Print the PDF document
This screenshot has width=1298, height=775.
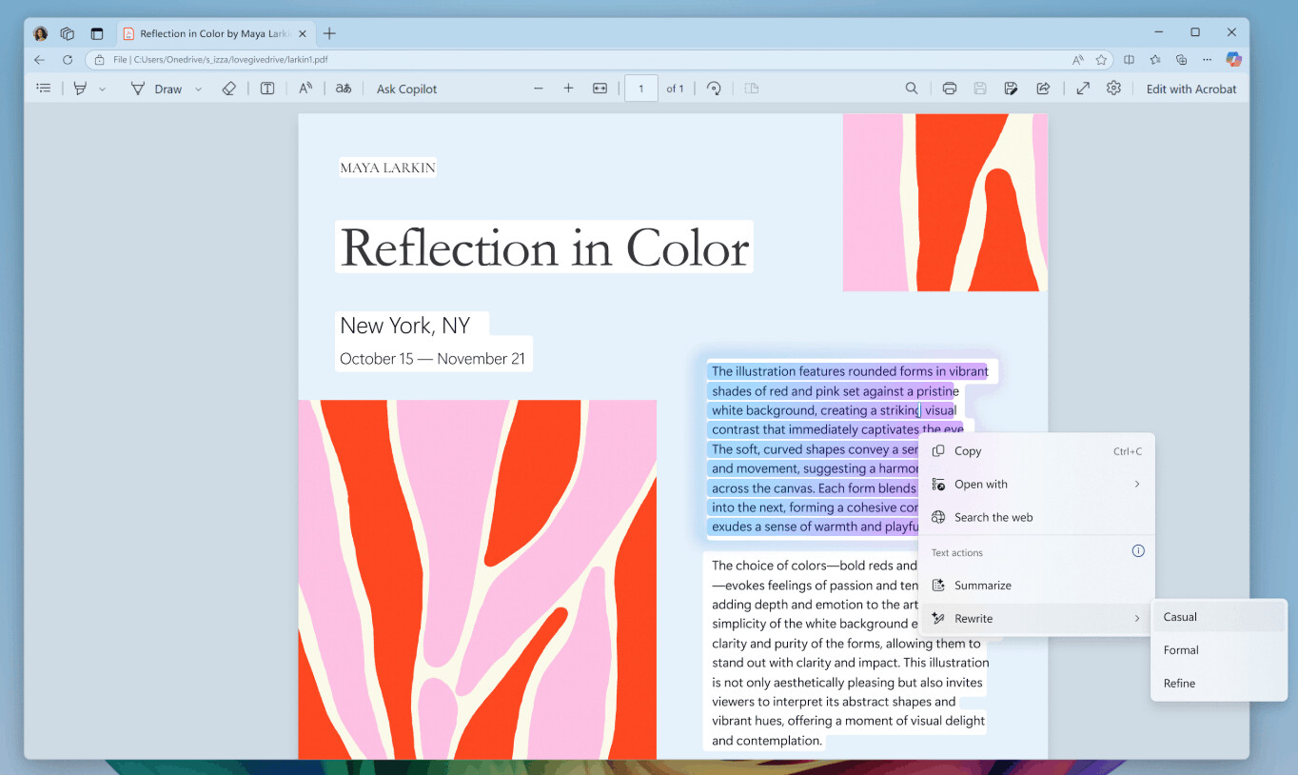pos(950,89)
